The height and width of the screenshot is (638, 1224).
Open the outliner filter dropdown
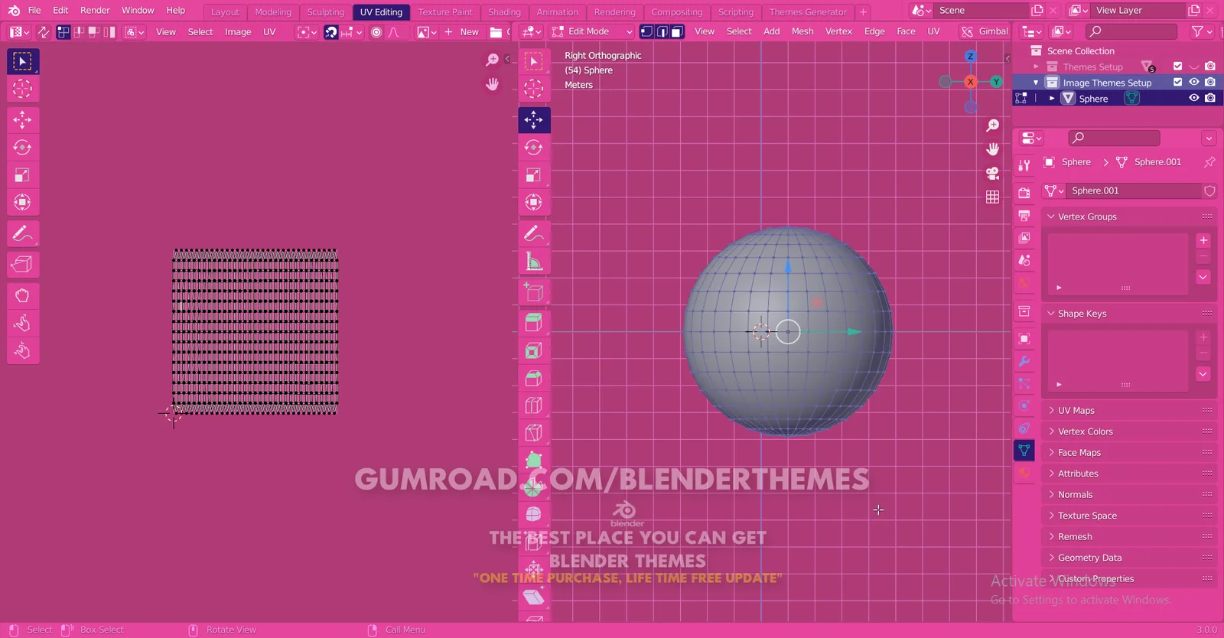(x=1202, y=31)
